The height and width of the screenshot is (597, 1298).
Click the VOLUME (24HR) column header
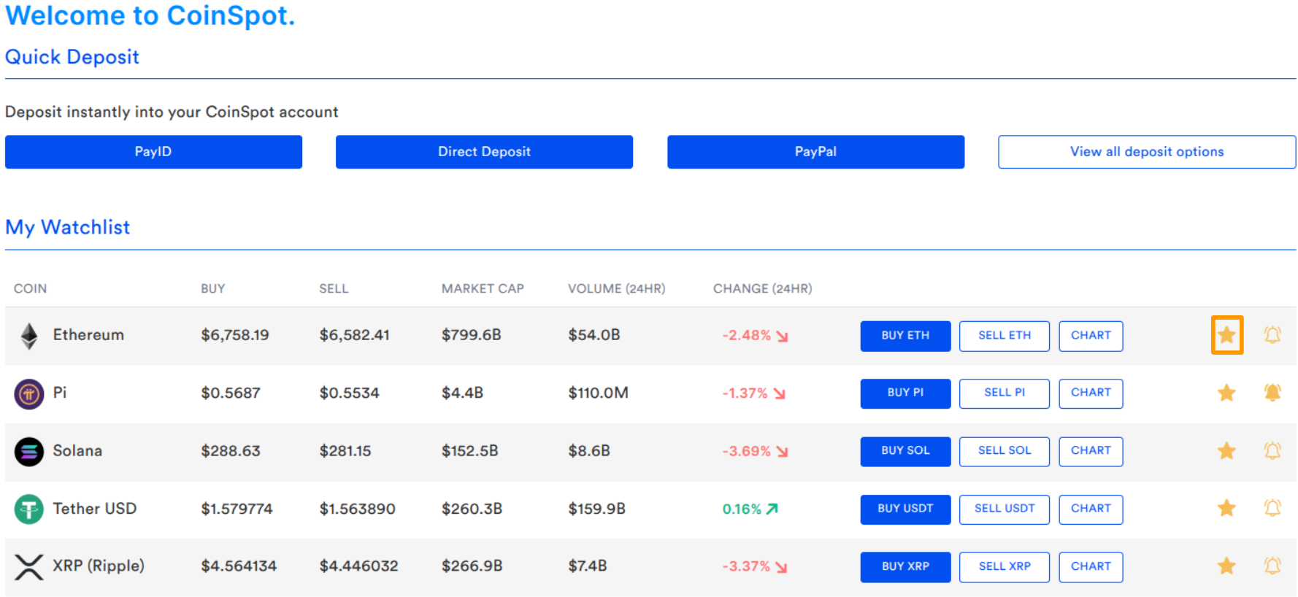[617, 289]
